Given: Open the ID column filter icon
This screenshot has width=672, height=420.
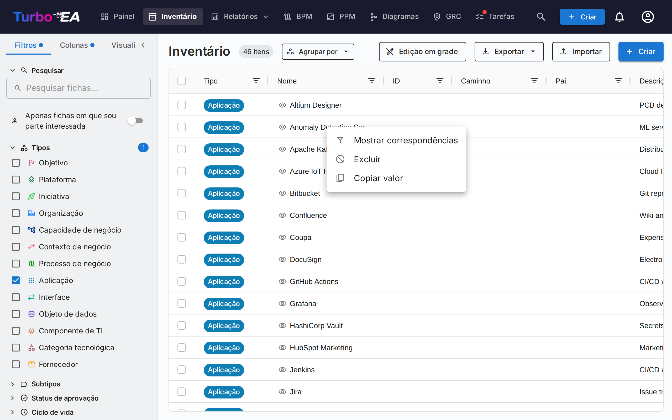Looking at the screenshot, I should (x=440, y=81).
